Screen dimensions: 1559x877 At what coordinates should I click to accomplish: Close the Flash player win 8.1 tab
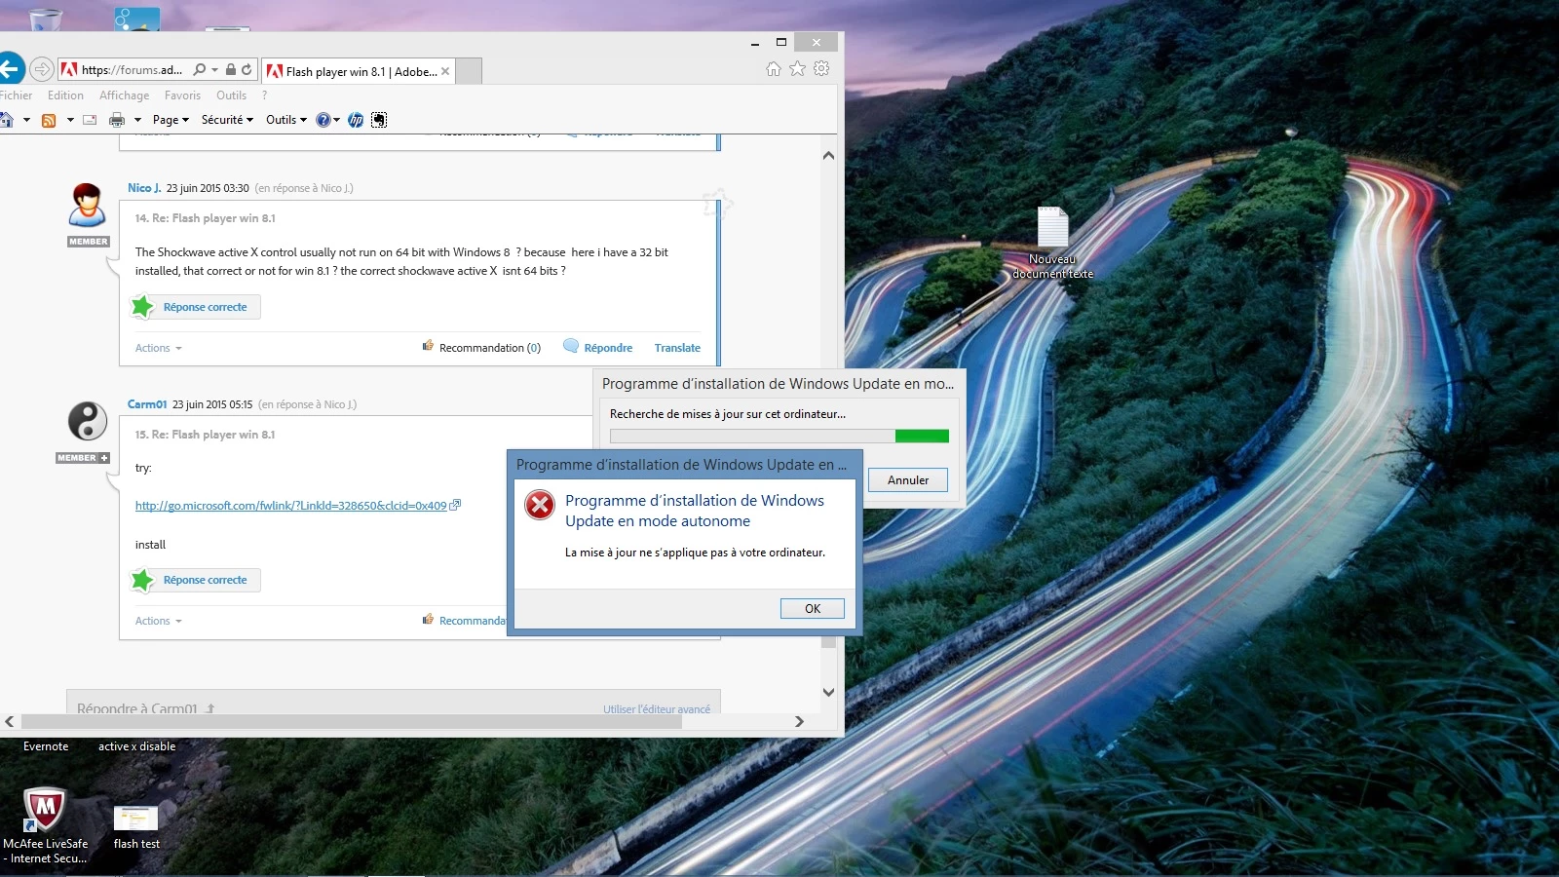click(x=445, y=71)
